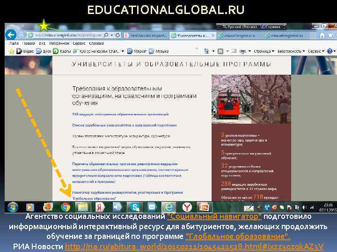Open the Безопасность dropdown
The width and height of the screenshot is (337, 252).
click(291, 51)
